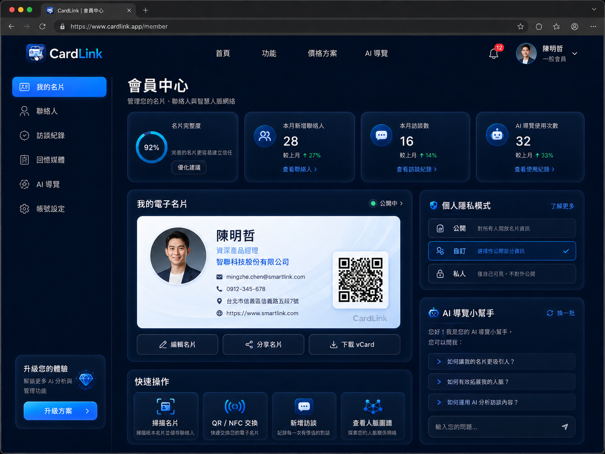Screen dimensions: 605x454
Task: Click the QR code on the card
Action: pyautogui.click(x=361, y=280)
